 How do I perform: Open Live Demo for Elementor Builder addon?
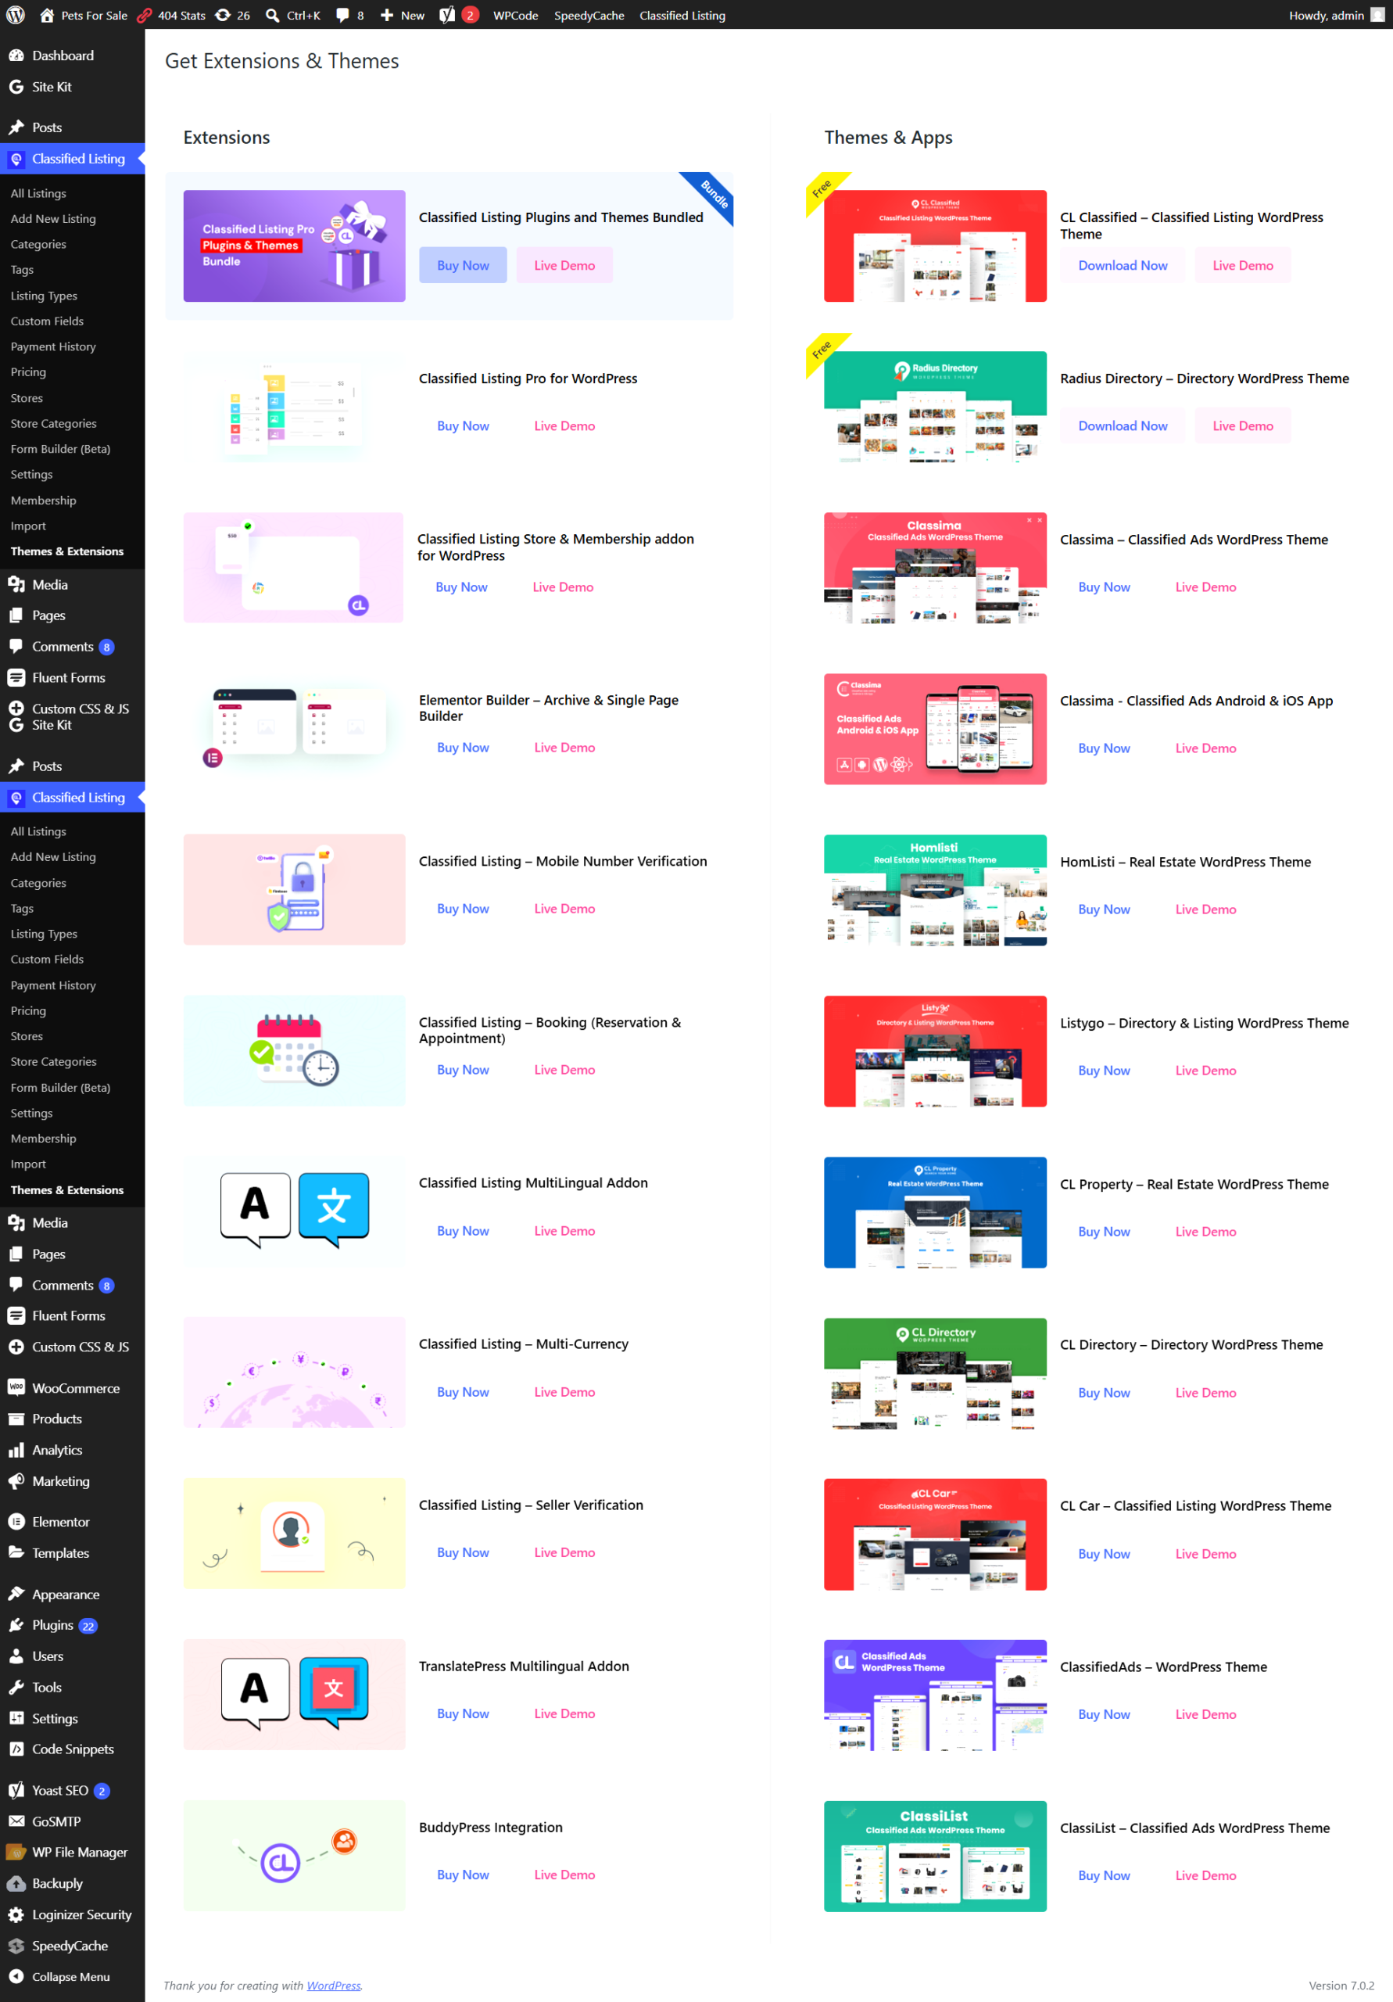pyautogui.click(x=564, y=748)
